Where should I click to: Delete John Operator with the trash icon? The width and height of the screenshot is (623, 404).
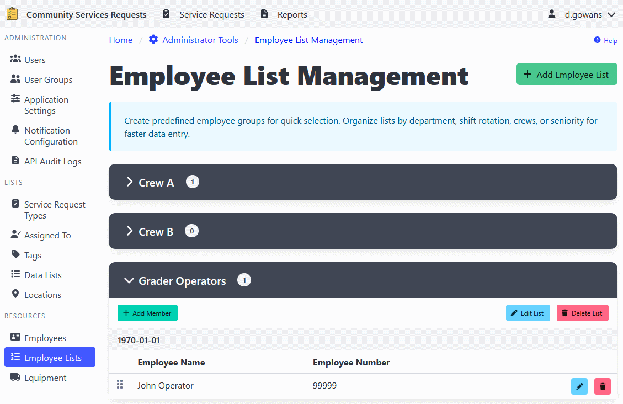(602, 386)
